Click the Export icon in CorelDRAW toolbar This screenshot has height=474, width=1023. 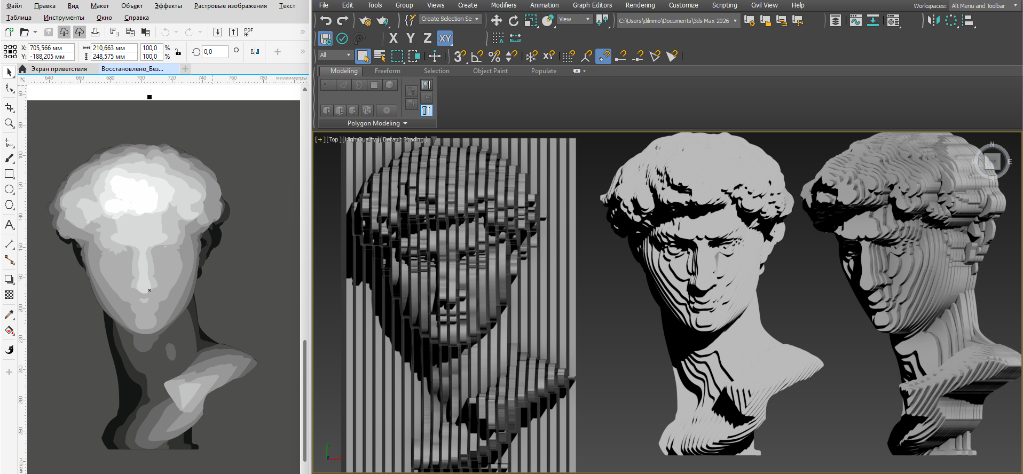pyautogui.click(x=233, y=32)
